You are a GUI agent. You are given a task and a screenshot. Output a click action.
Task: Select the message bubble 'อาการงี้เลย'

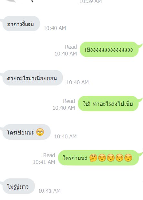point(21,24)
